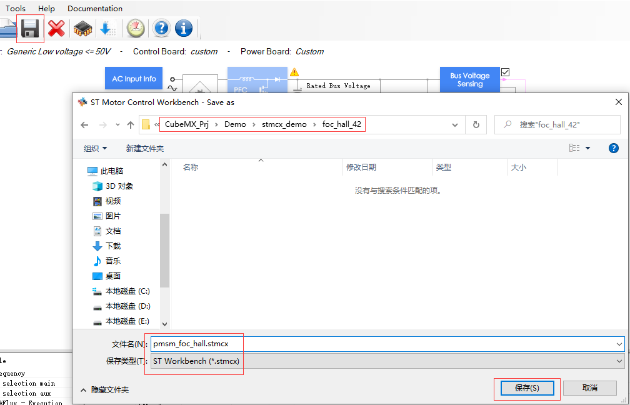Click the 保存(S) button

tap(527, 388)
